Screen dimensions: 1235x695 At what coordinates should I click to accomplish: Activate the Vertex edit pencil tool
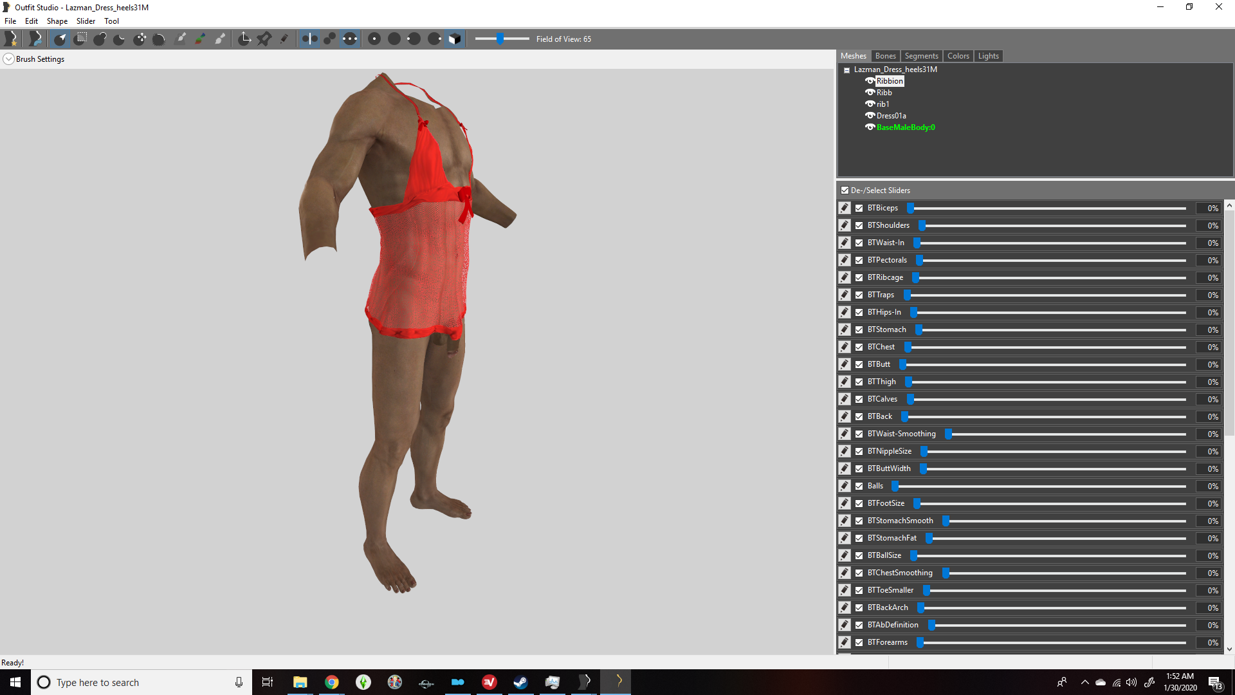pyautogui.click(x=284, y=39)
